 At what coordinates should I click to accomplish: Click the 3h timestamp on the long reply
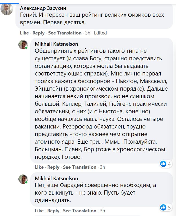(103, 167)
